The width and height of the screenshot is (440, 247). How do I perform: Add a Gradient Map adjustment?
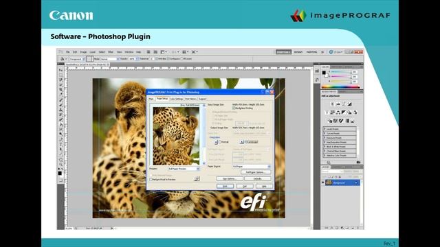point(346,121)
